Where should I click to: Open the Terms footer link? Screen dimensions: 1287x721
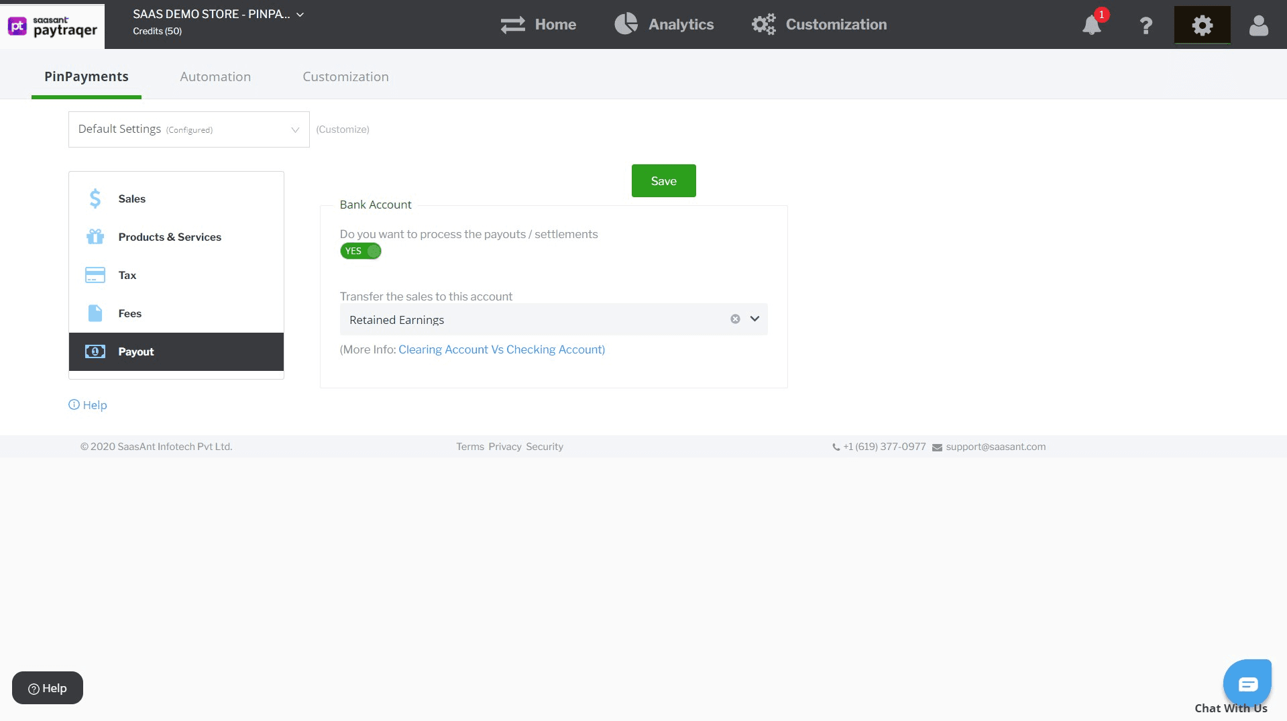coord(470,447)
